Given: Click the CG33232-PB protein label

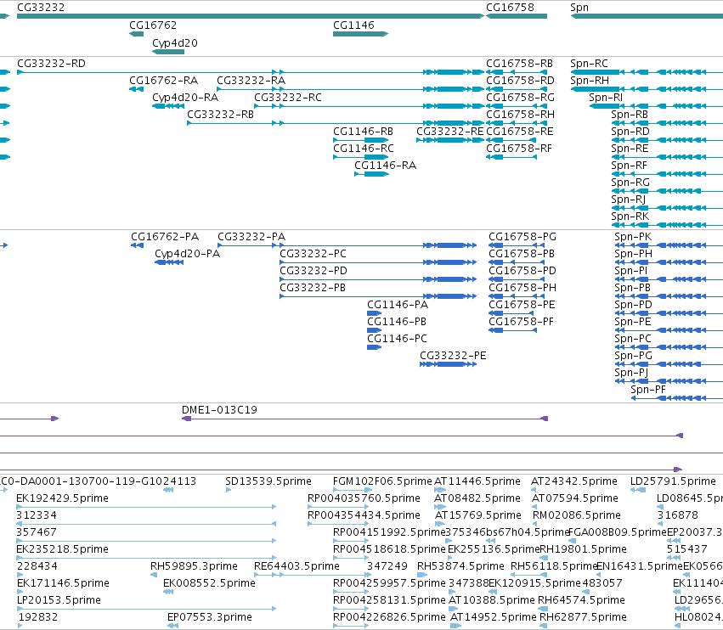Looking at the screenshot, I should [x=312, y=288].
